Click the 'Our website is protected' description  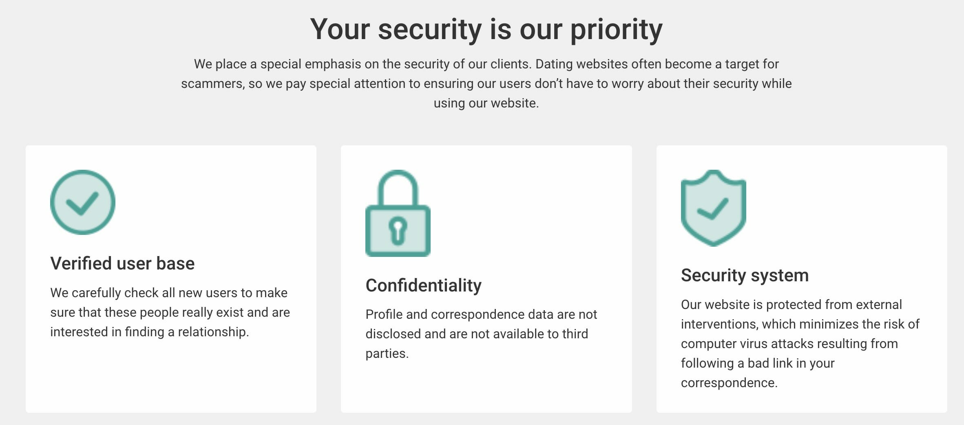coord(800,344)
